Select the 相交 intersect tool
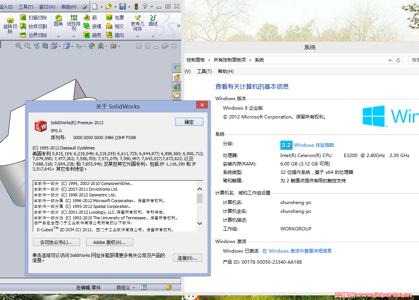 [115, 26]
